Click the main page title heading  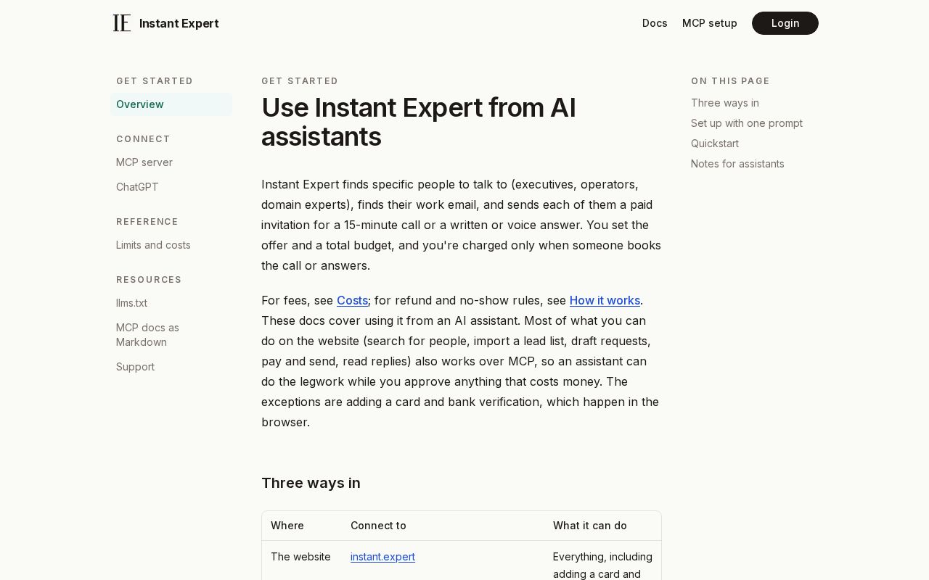click(419, 122)
